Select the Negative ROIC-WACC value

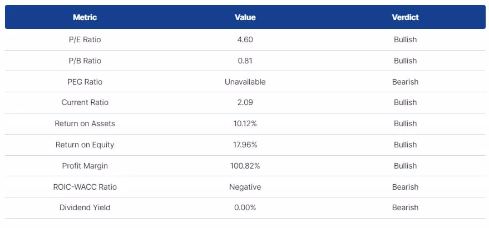pos(245,187)
